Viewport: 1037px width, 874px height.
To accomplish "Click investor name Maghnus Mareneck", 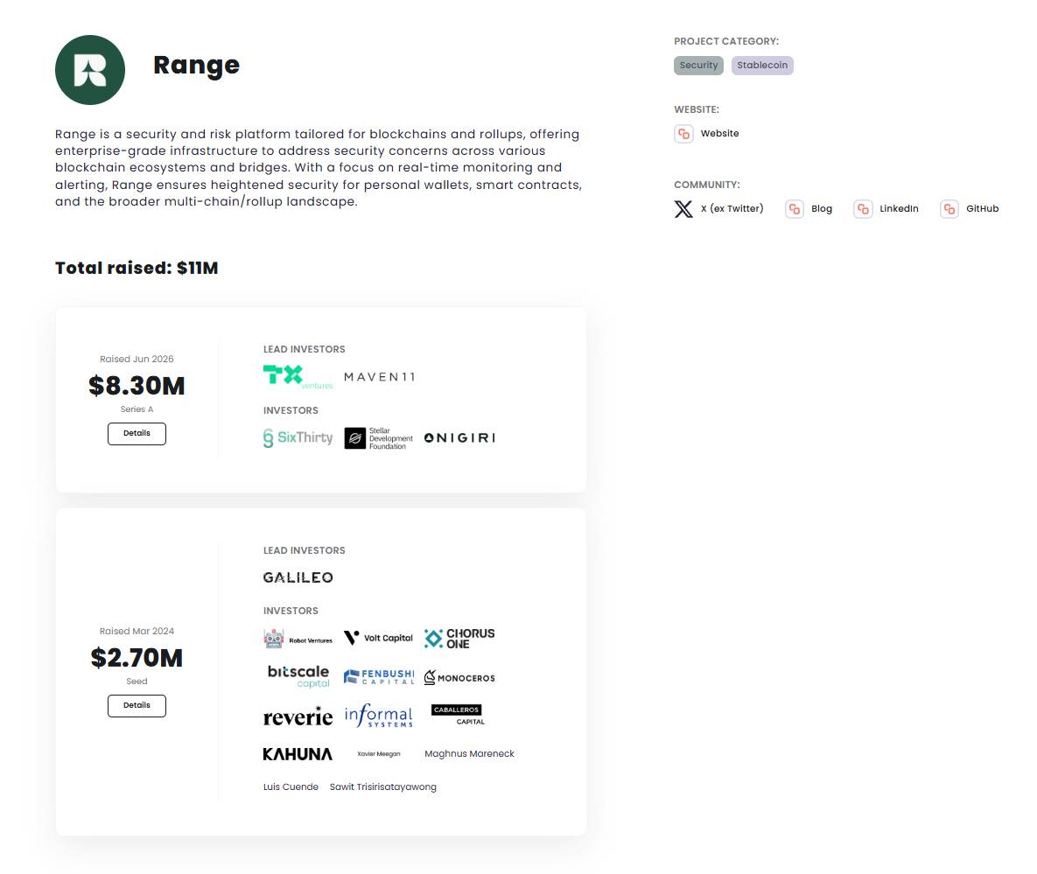I will pos(469,753).
